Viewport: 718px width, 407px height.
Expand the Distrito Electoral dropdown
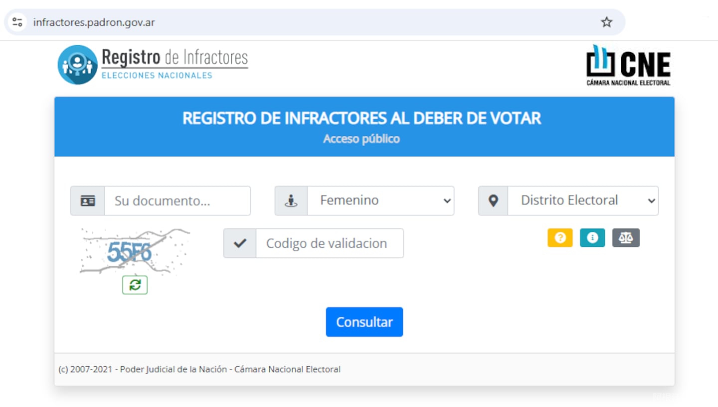click(582, 201)
